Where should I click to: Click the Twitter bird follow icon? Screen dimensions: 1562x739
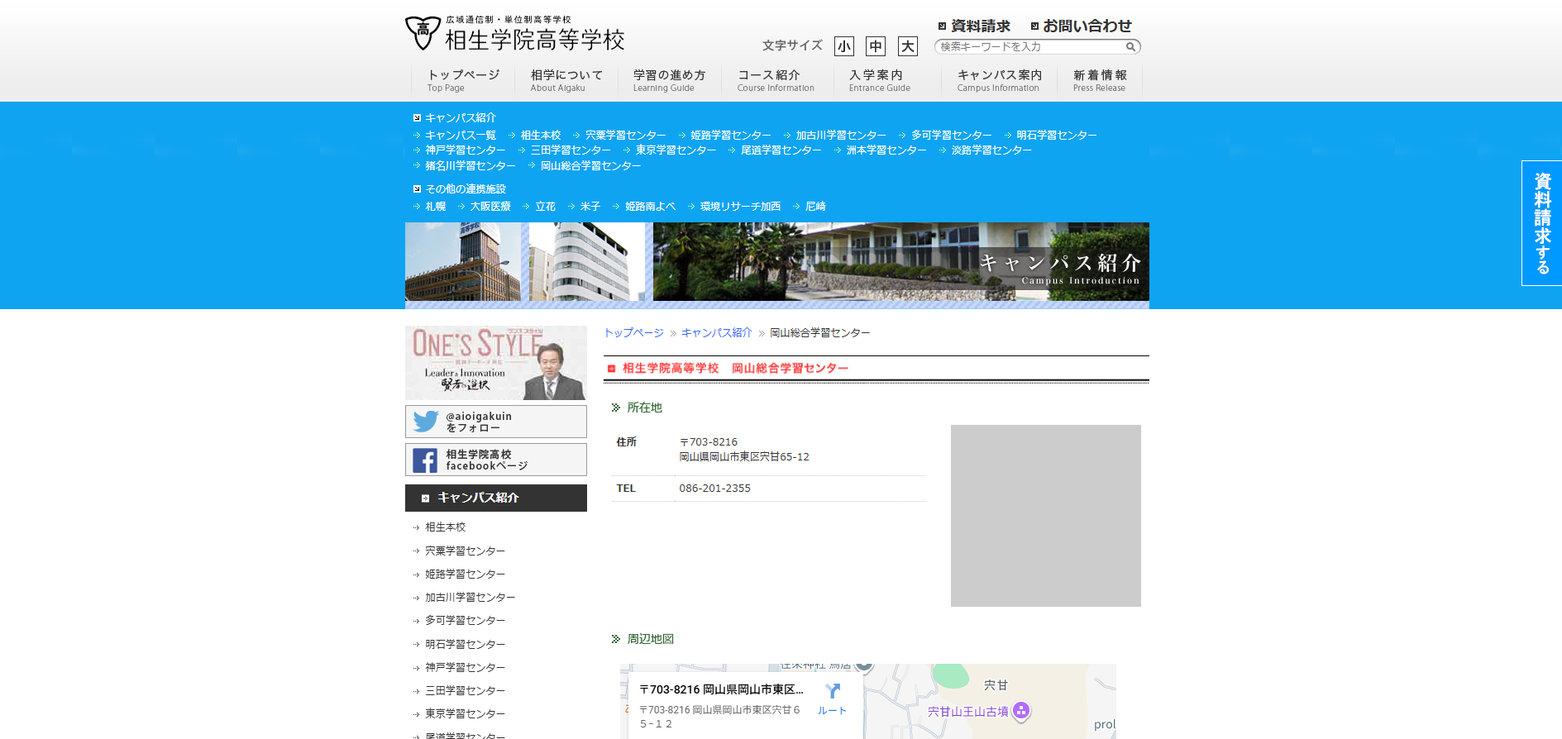pos(425,422)
